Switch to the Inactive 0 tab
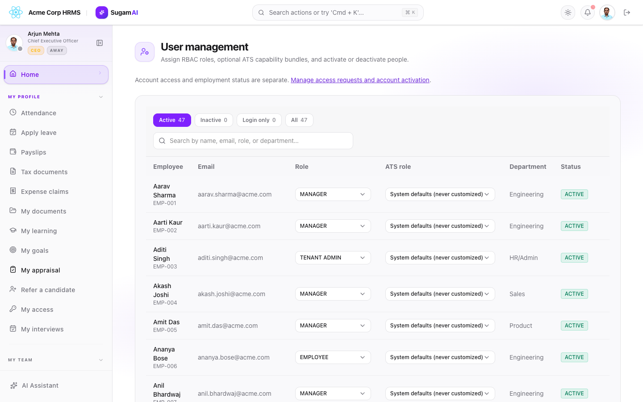Image resolution: width=643 pixels, height=402 pixels. 214,120
